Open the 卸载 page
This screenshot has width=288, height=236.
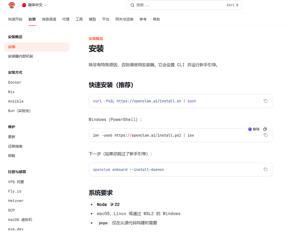click(x=12, y=156)
